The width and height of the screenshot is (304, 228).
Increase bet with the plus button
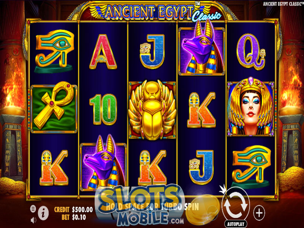click(x=260, y=213)
